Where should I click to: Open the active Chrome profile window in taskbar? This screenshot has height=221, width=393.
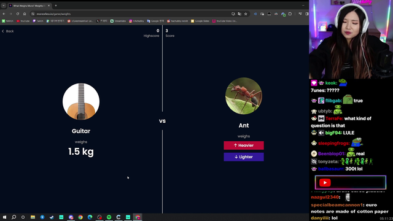(x=138, y=217)
